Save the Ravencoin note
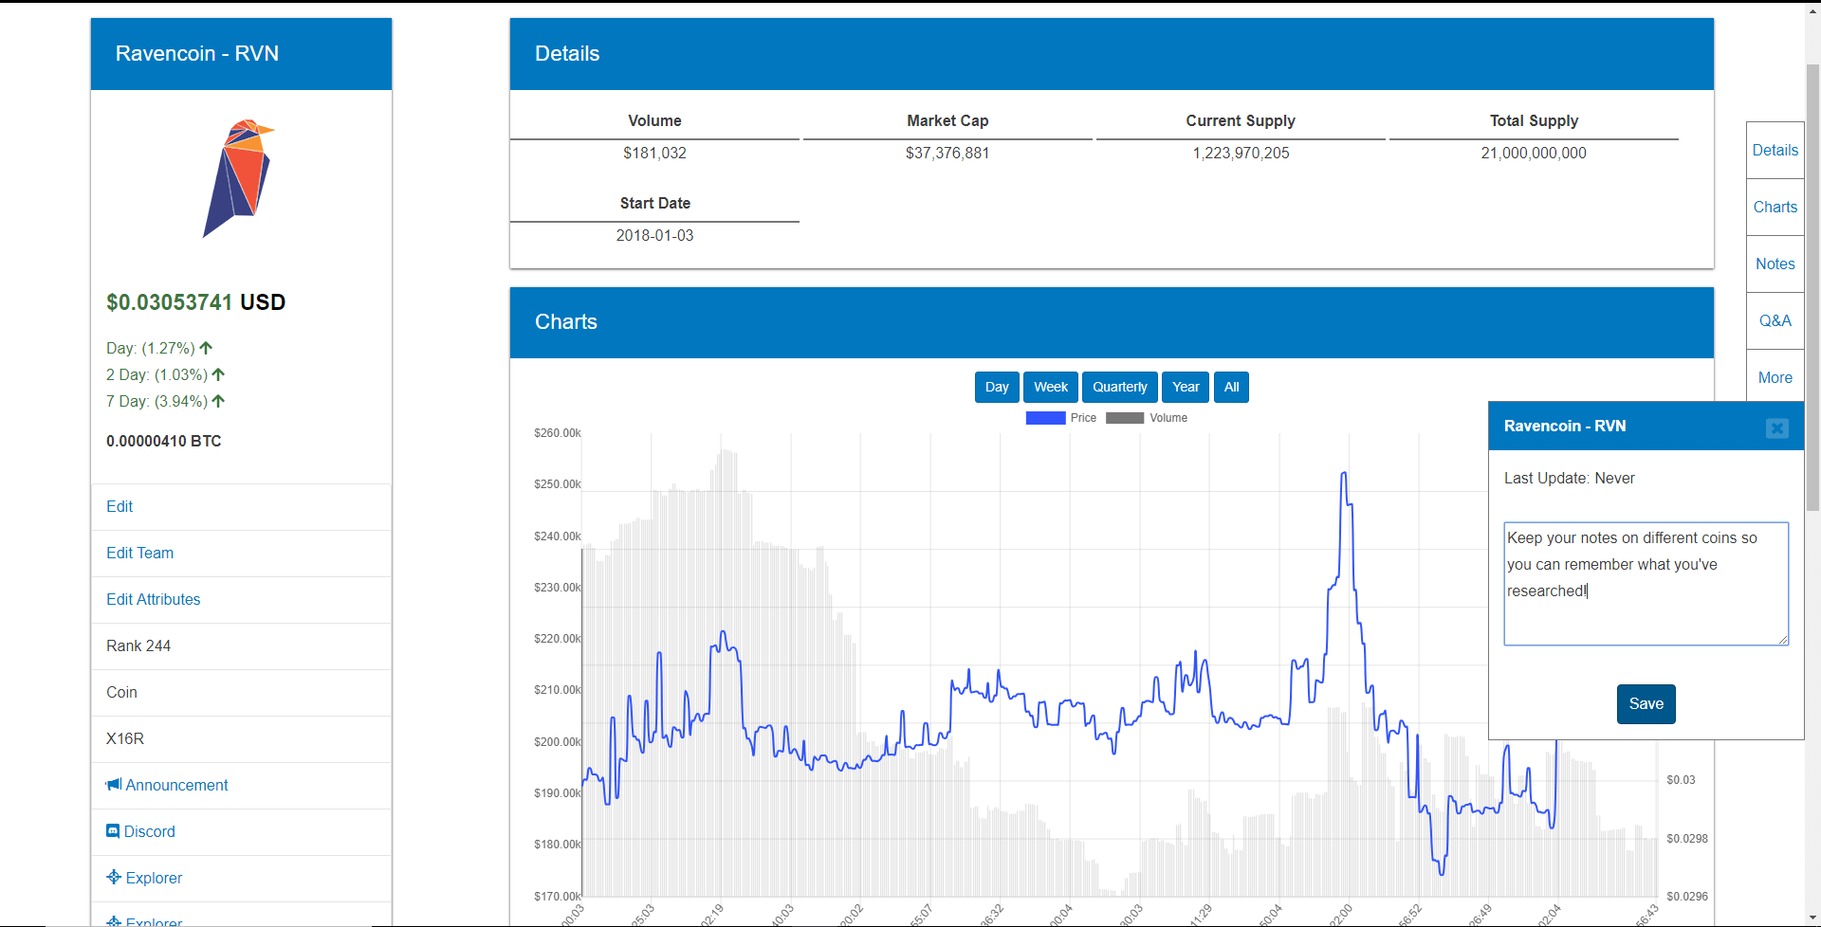Viewport: 1821px width, 927px height. pos(1646,703)
